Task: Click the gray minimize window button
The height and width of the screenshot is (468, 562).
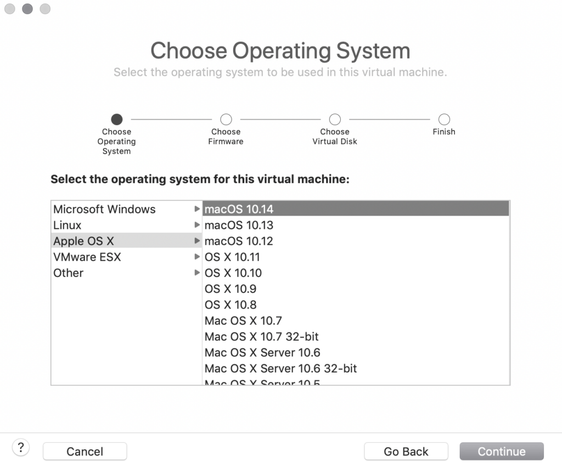Action: tap(27, 9)
